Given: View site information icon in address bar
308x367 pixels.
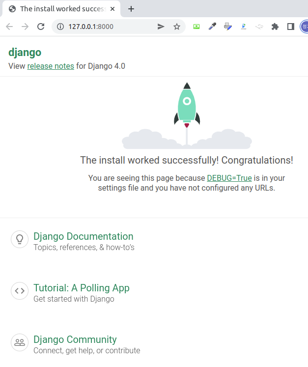Looking at the screenshot, I should click(x=60, y=27).
